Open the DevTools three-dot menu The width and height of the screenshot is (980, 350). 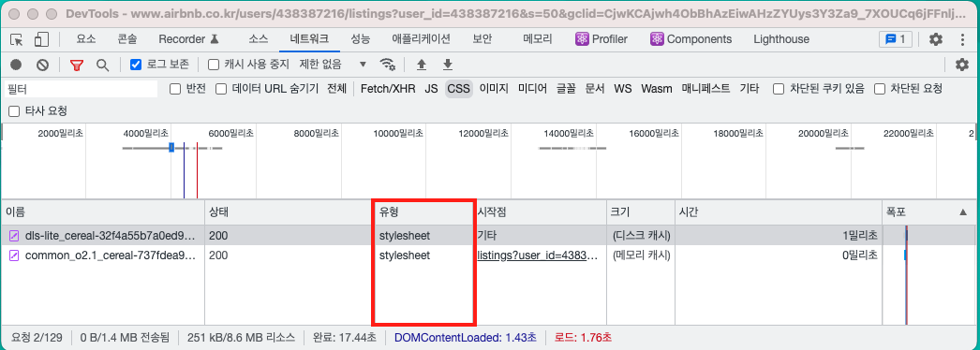click(x=962, y=39)
